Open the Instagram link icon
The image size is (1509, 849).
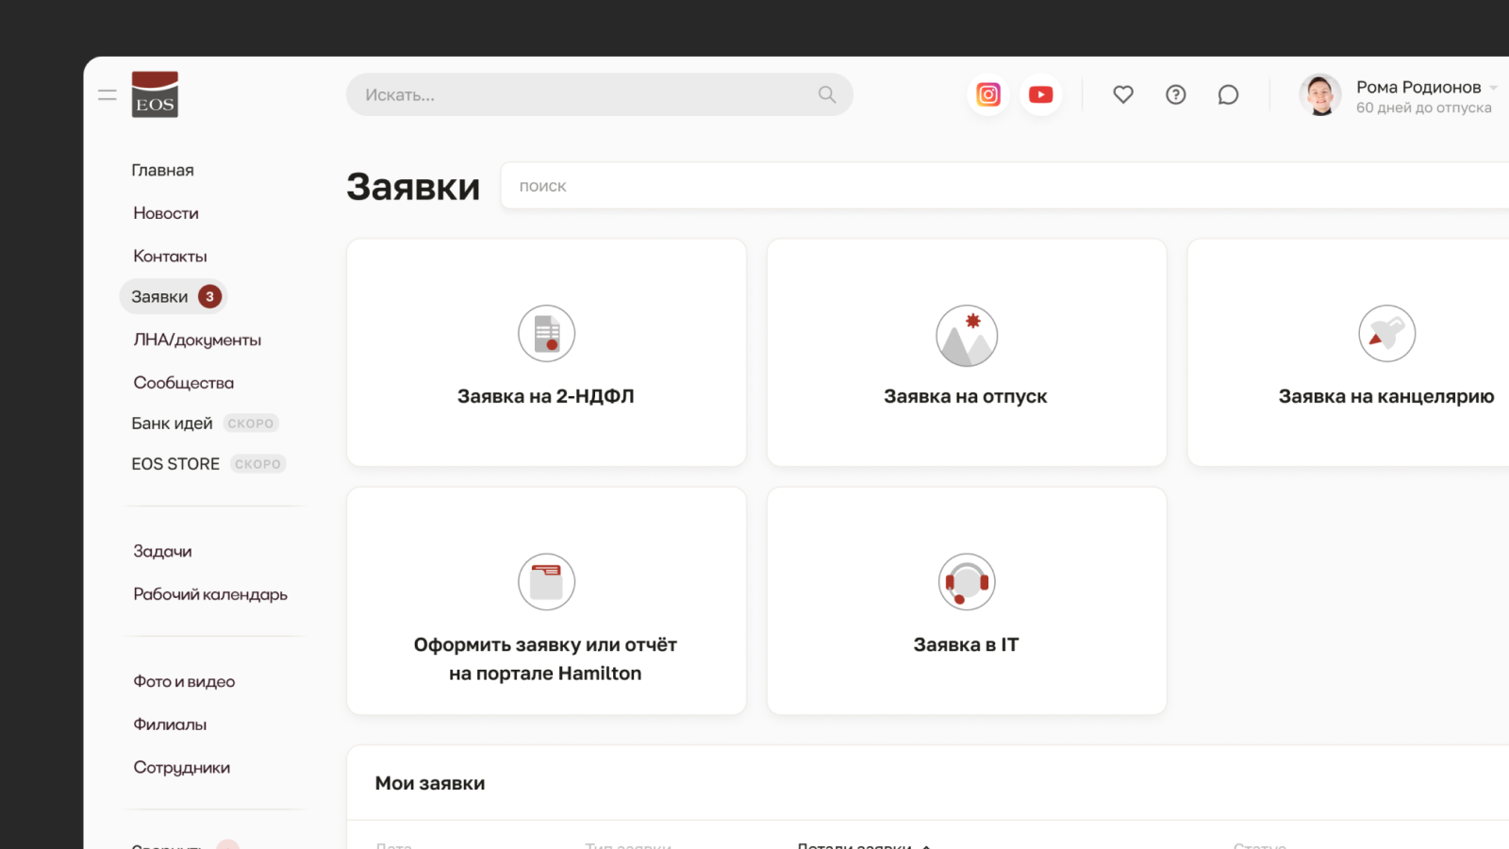(x=988, y=94)
